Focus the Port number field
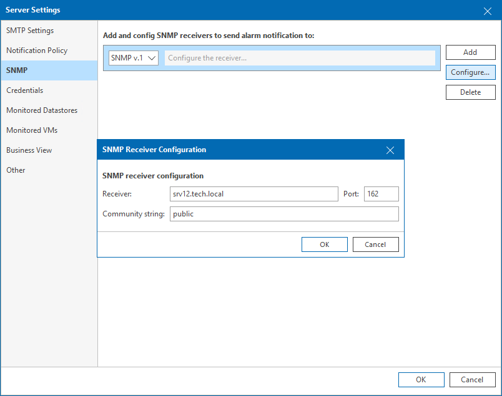Viewport: 502px width, 396px height. pos(381,194)
